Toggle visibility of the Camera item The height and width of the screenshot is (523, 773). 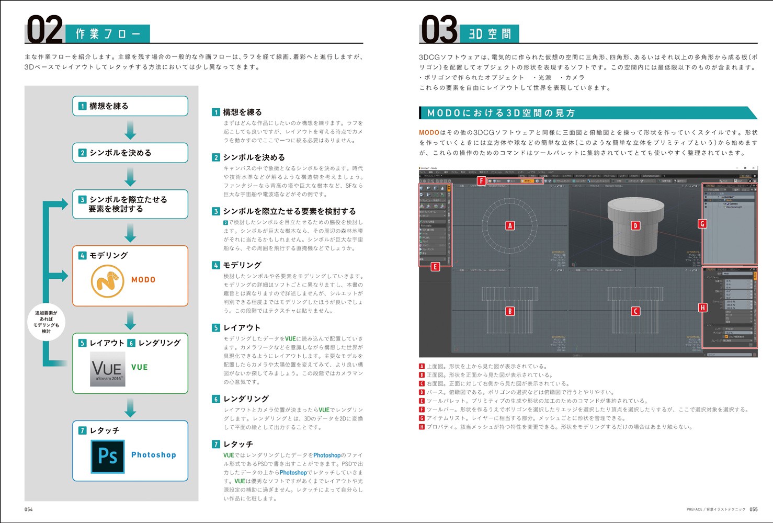[x=706, y=203]
